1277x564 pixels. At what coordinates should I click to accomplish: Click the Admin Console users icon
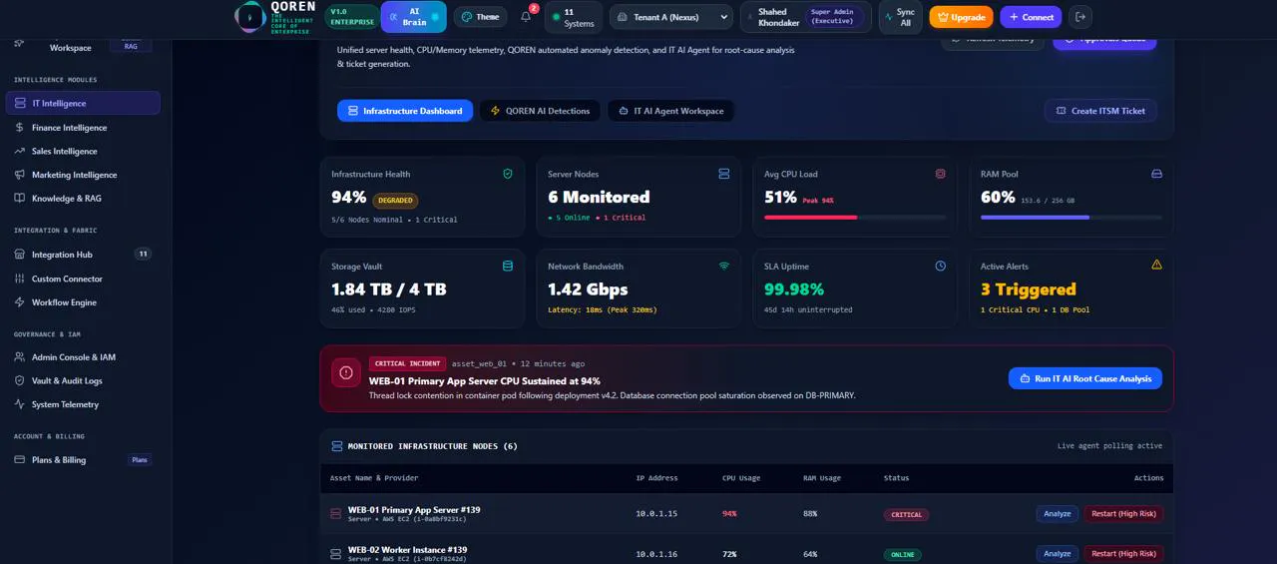pyautogui.click(x=21, y=357)
